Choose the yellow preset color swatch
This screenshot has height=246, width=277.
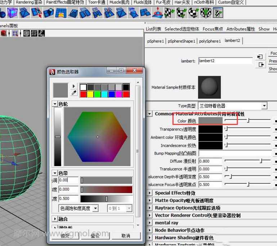[x=90, y=94]
